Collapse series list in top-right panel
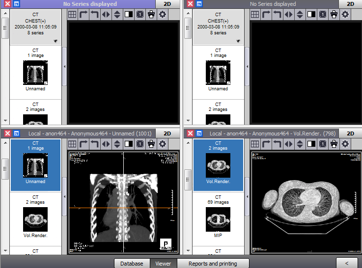 pos(247,67)
